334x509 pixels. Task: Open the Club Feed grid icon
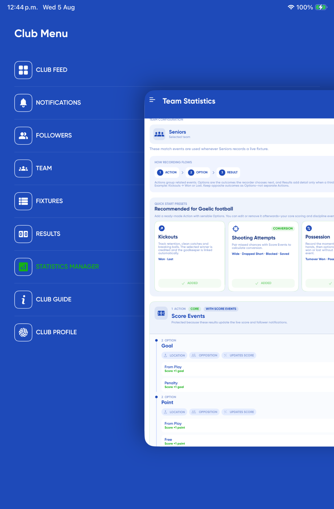(x=23, y=70)
